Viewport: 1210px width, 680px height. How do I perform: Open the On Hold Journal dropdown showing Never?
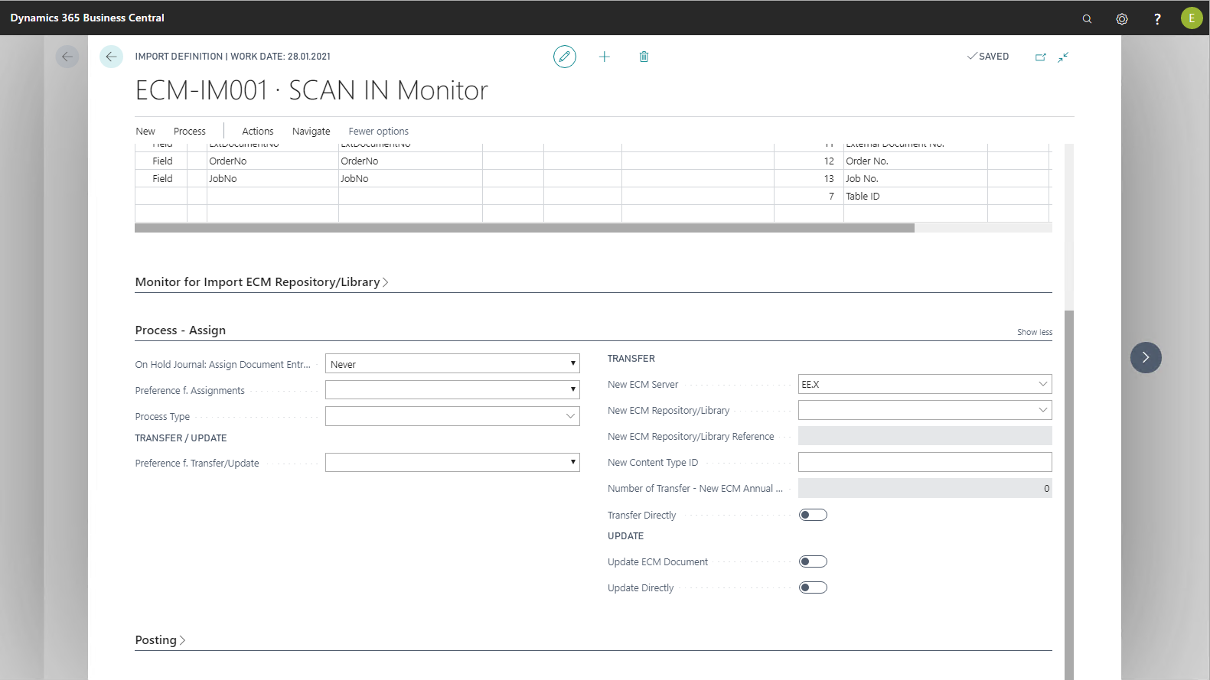(452, 364)
